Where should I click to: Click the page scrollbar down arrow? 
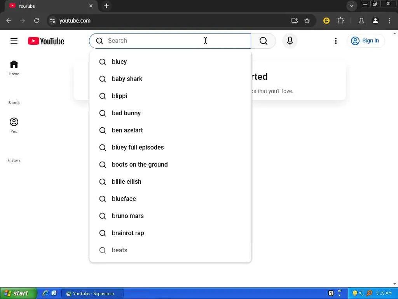(395, 284)
